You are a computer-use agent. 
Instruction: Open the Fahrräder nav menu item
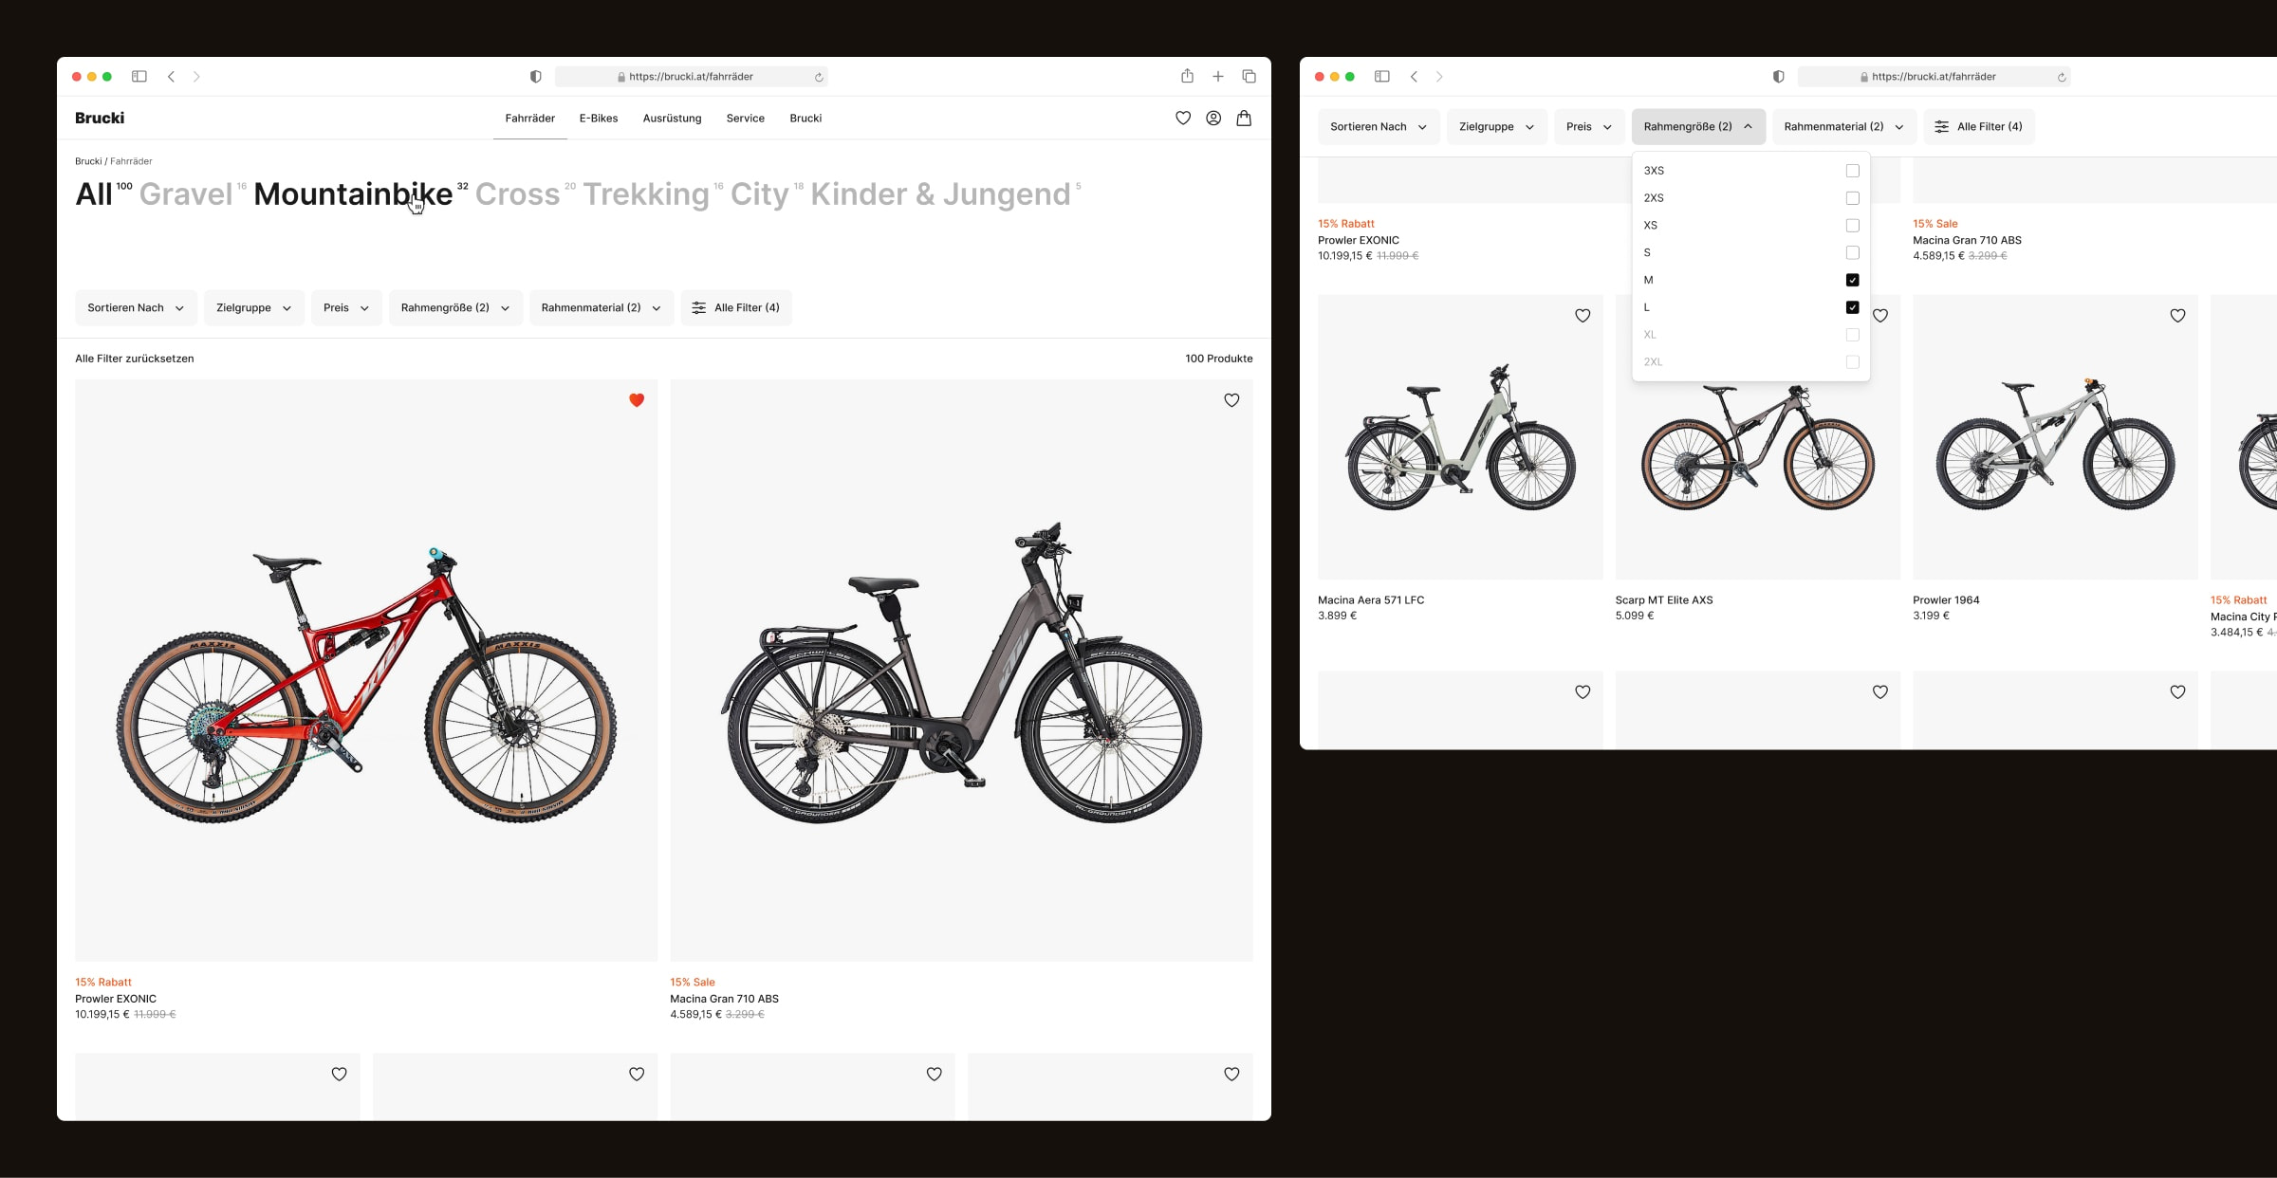pyautogui.click(x=529, y=119)
